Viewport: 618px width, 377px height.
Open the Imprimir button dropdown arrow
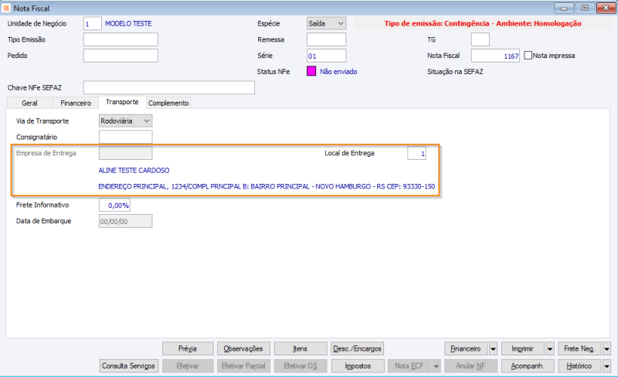tap(550, 348)
